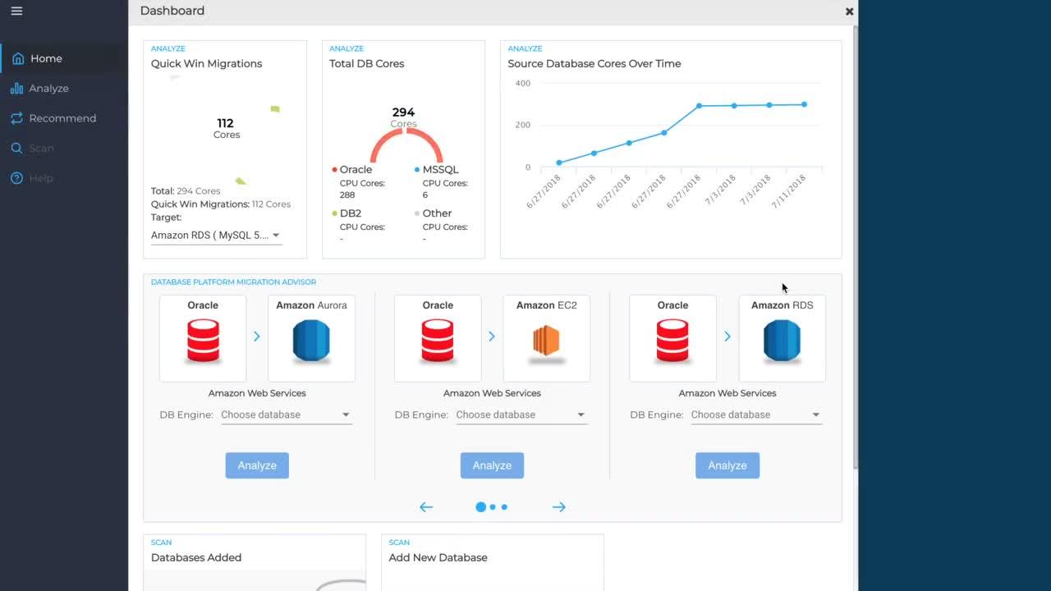Click the Analyze bar chart icon
The image size is (1051, 591).
coord(16,88)
